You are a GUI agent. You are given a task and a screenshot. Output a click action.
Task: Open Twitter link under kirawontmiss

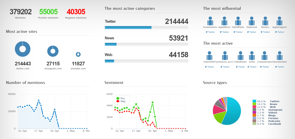click(x=210, y=32)
